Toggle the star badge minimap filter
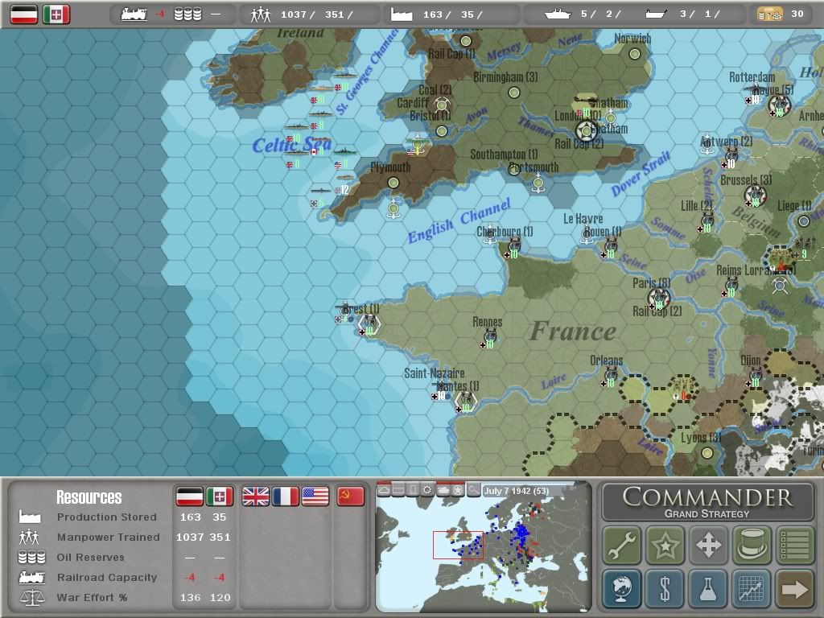Screen dimensions: 824x618 click(x=458, y=490)
